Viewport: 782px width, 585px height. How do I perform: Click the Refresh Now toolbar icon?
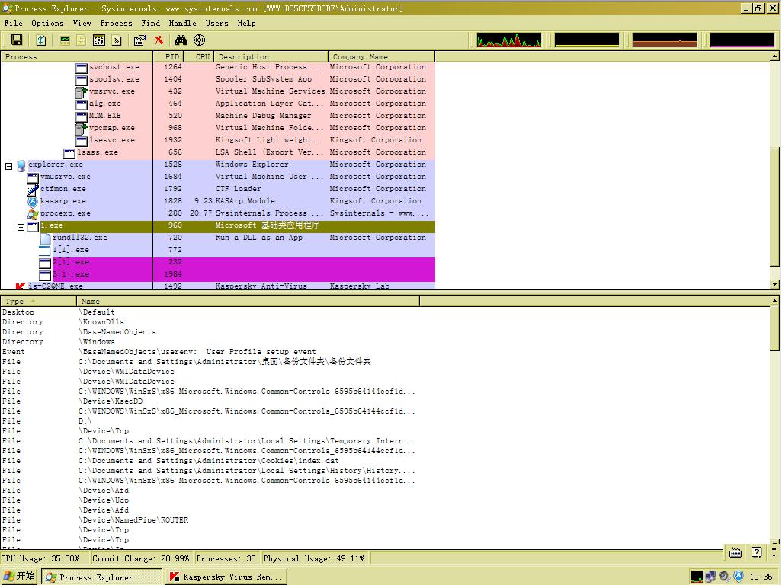41,40
